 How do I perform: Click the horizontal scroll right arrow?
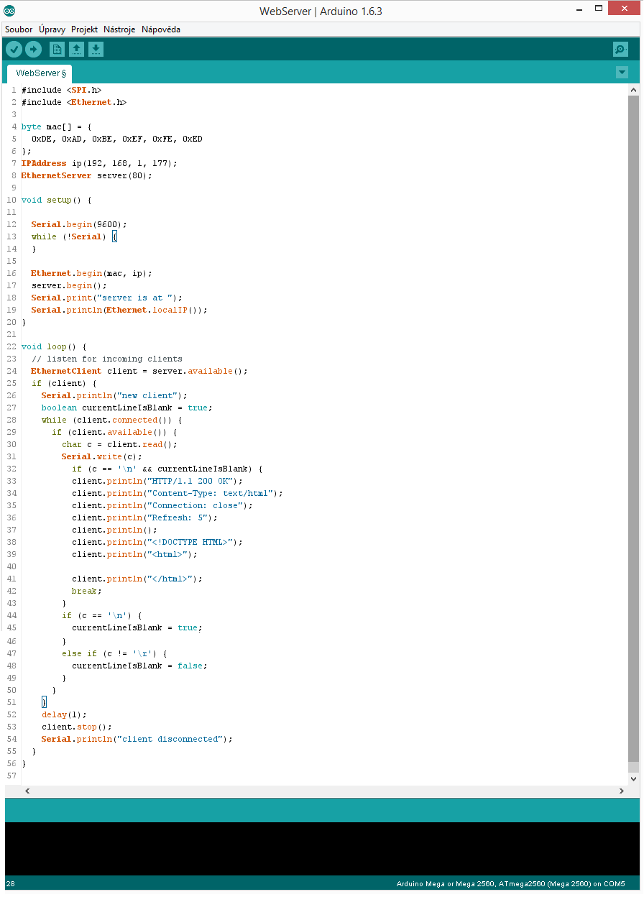[622, 791]
